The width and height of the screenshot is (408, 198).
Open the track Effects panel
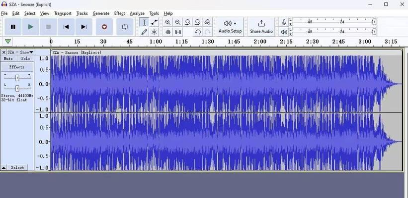coord(17,67)
